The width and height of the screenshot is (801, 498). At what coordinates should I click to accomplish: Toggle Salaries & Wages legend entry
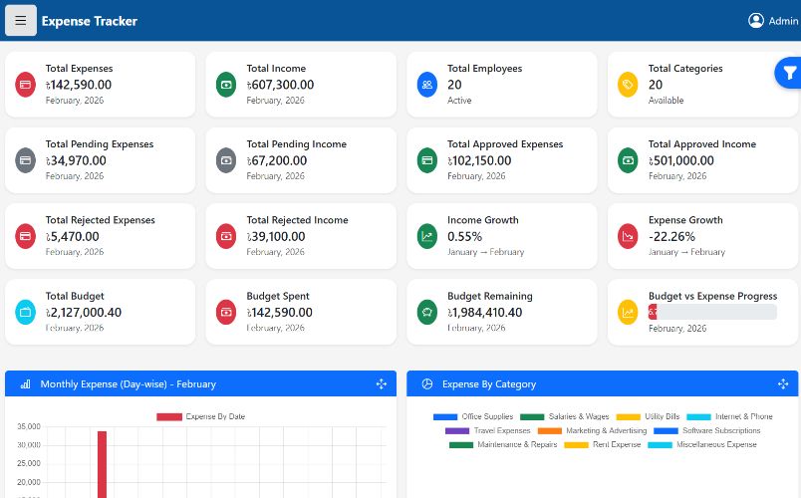pyautogui.click(x=565, y=416)
